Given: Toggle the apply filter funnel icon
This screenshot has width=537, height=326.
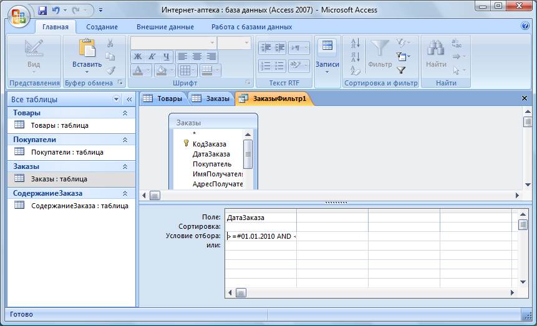Looking at the screenshot, I should tap(401, 70).
